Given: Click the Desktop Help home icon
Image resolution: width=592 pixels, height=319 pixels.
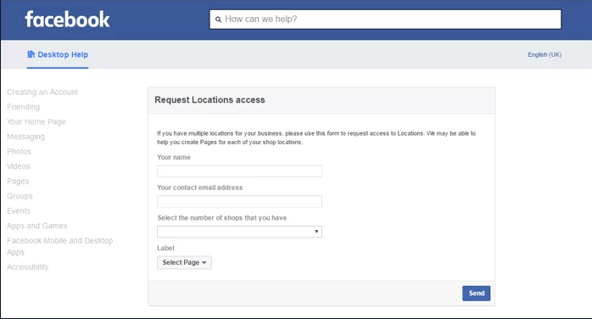Looking at the screenshot, I should coord(31,54).
